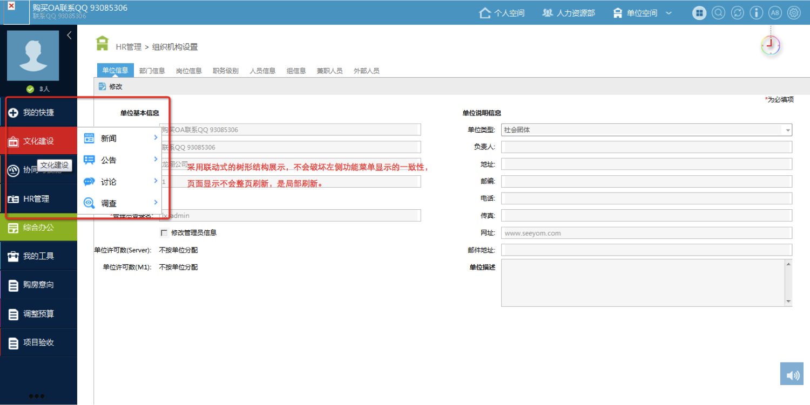Click the 单位描述 scrollbar down arrow
Viewport: 810px width, 405px height.
[788, 301]
